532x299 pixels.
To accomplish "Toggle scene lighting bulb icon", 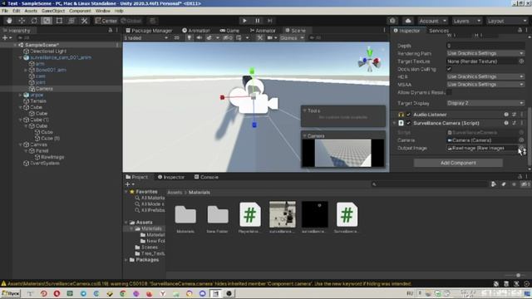I will (x=189, y=38).
